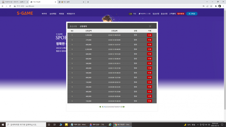
Task: Click the 신청금액 column header
Action: [x=89, y=31]
